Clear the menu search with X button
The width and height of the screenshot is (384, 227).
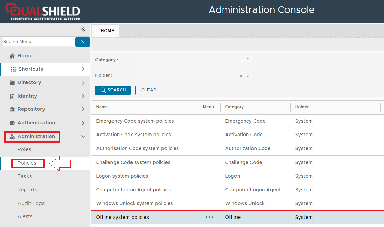pos(83,42)
